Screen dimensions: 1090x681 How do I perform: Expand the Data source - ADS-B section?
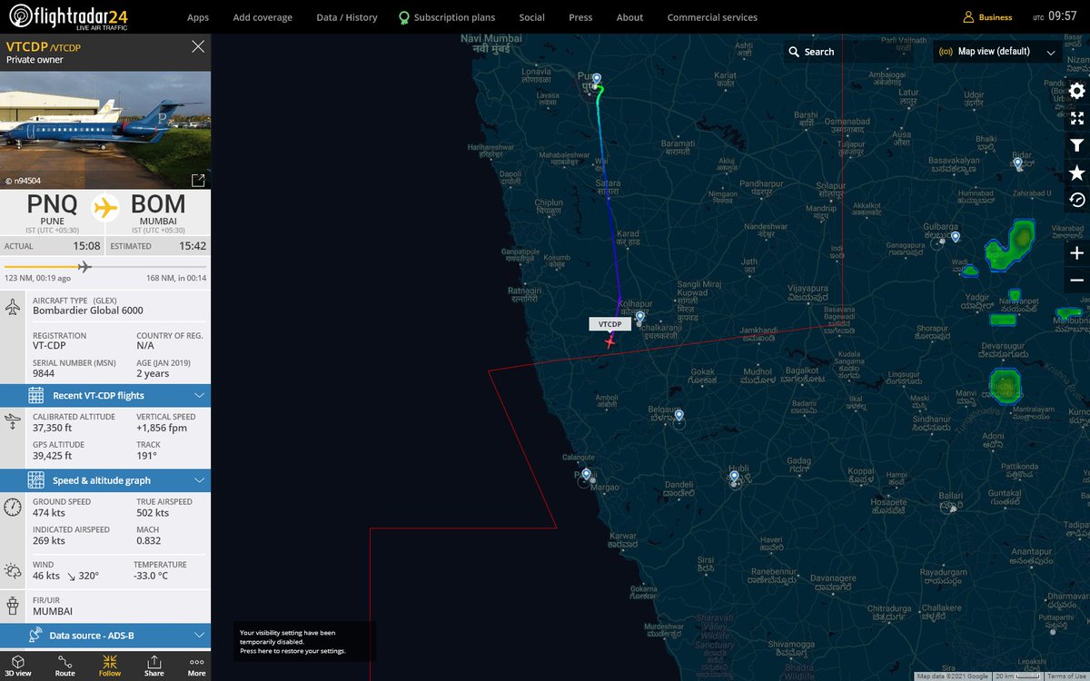(105, 636)
